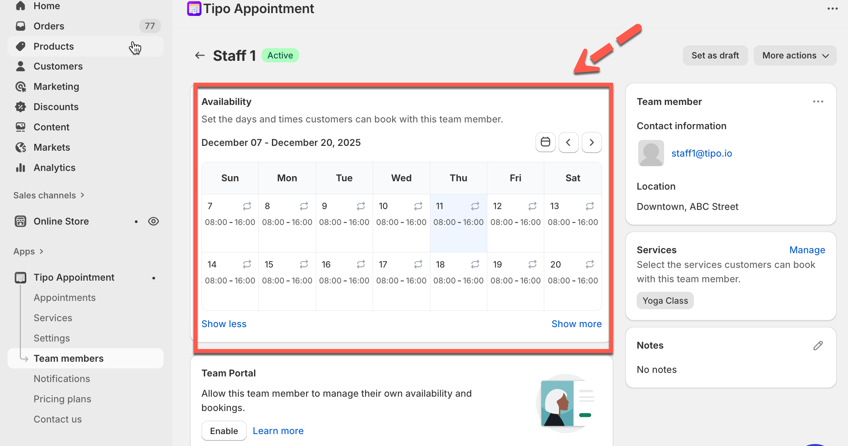Expand the Apps section chevron
The image size is (848, 446).
[x=41, y=251]
